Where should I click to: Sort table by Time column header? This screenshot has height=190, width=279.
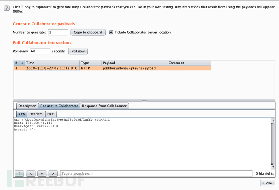point(52,63)
